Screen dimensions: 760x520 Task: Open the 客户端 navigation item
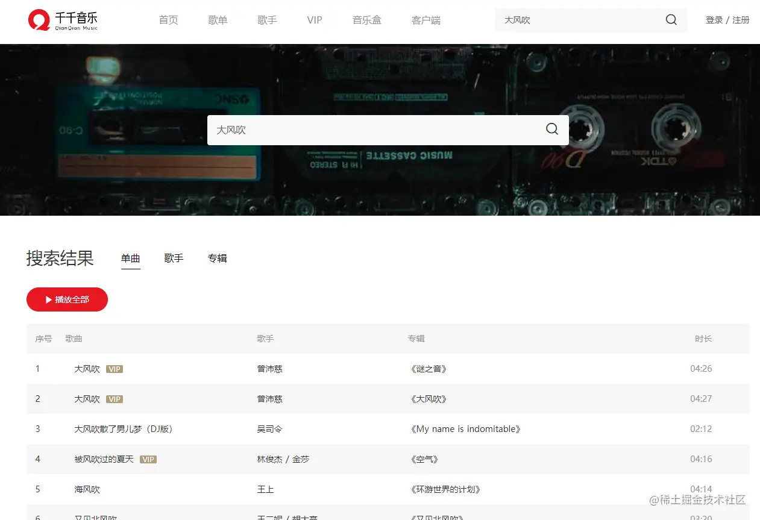[426, 20]
